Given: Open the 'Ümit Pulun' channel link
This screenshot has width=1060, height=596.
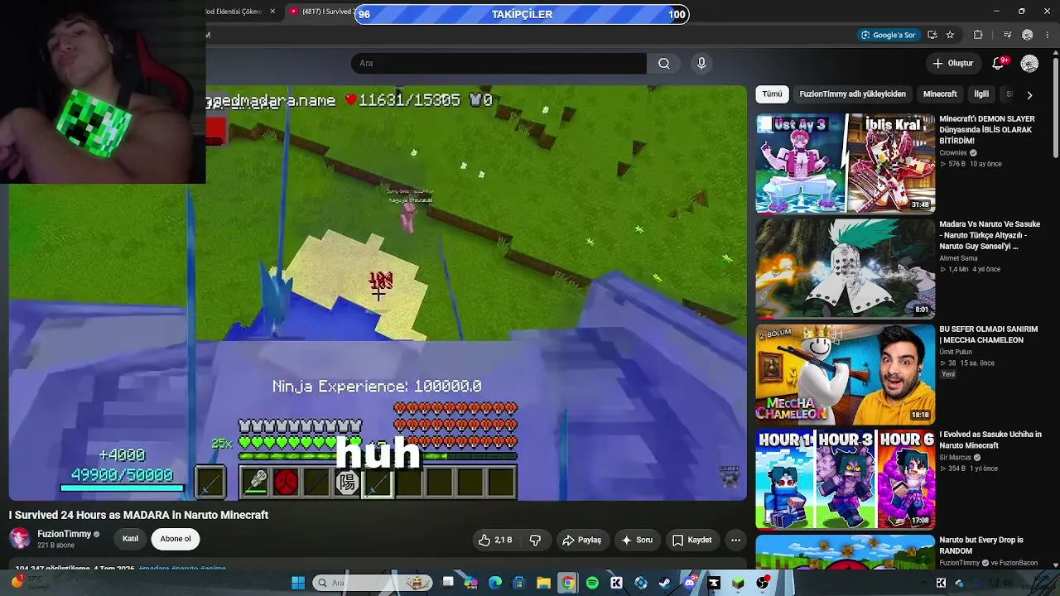Looking at the screenshot, I should tap(956, 352).
